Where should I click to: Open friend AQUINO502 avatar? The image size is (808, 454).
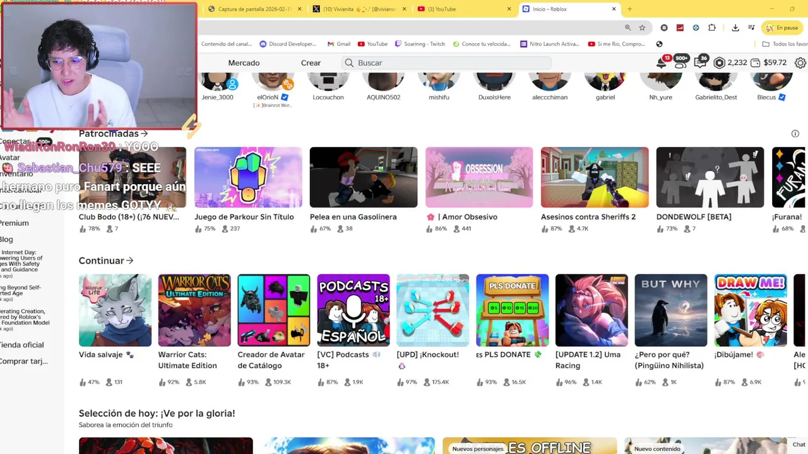(x=384, y=83)
